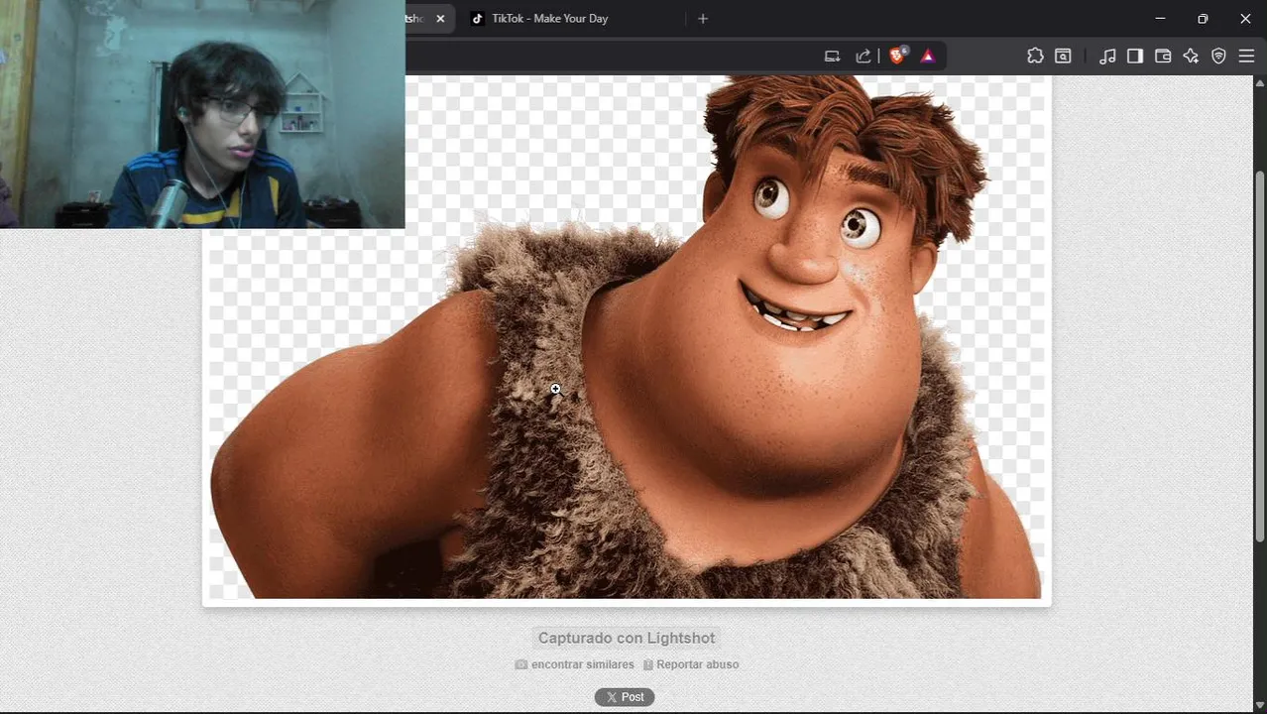Open the browser hamburger menu
This screenshot has height=714, width=1267.
click(1246, 57)
